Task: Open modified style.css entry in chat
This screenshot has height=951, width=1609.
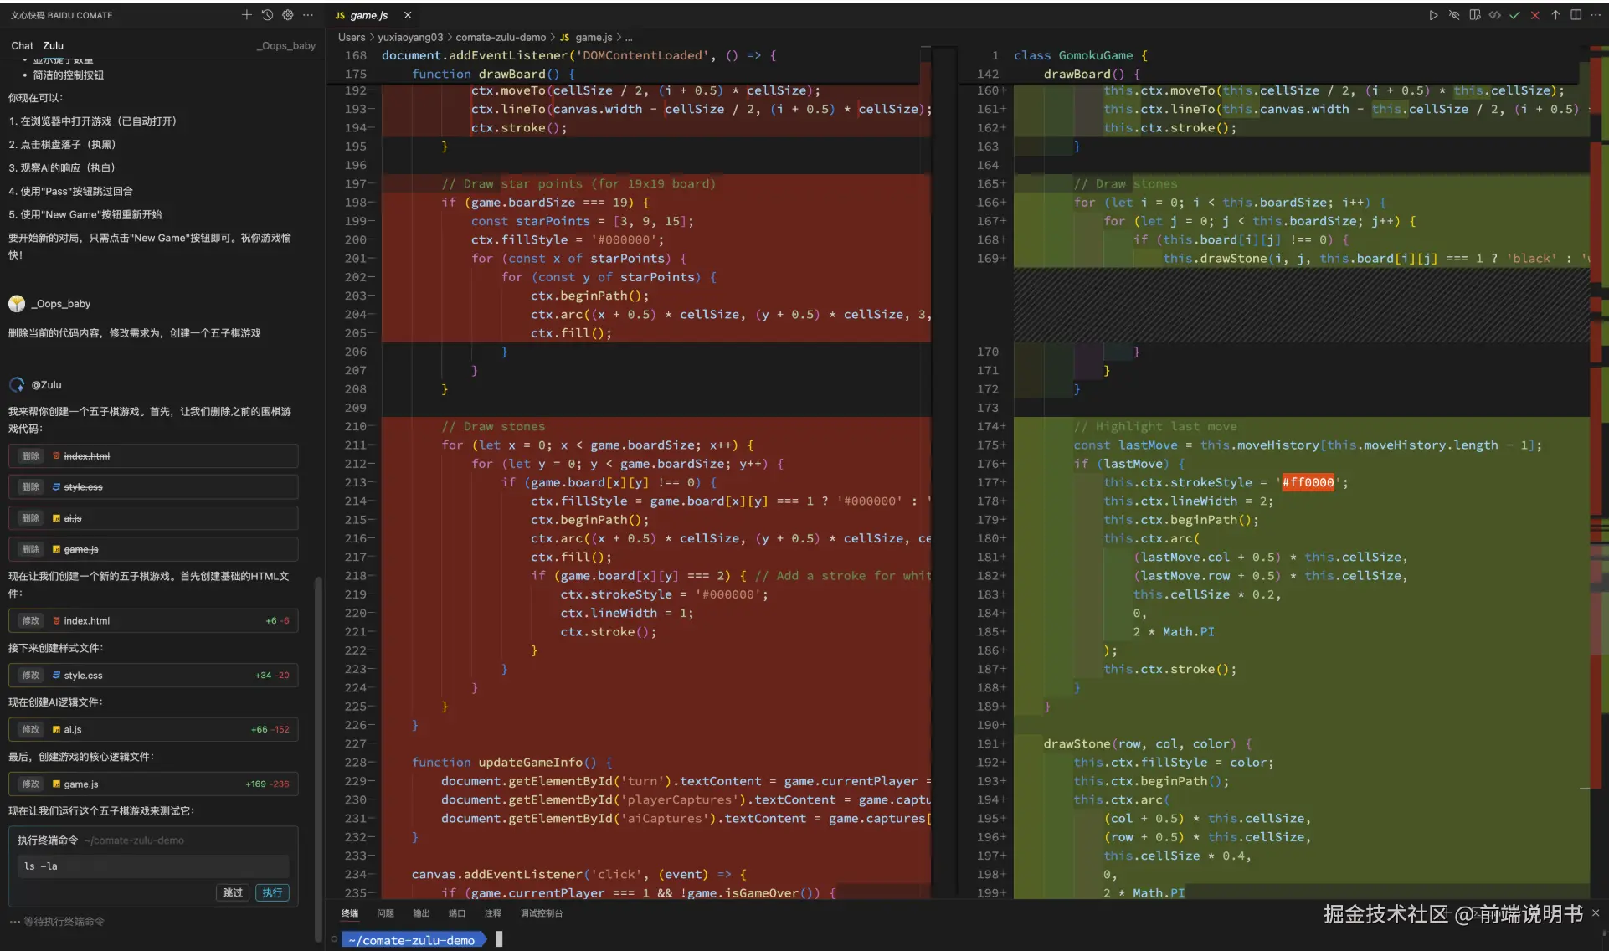Action: [83, 676]
